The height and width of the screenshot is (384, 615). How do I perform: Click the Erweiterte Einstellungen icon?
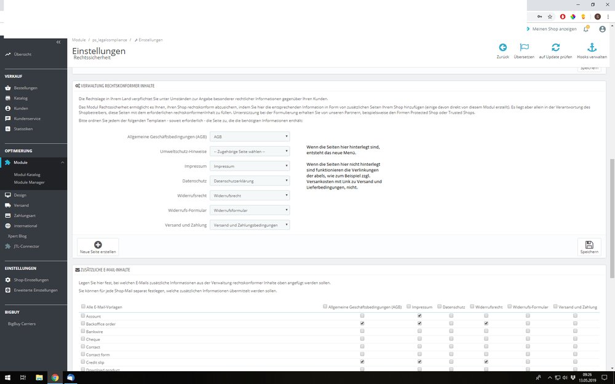coord(8,290)
